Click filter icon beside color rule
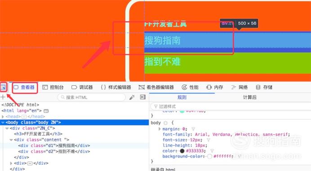The height and width of the screenshot is (171, 311). tap(212, 151)
